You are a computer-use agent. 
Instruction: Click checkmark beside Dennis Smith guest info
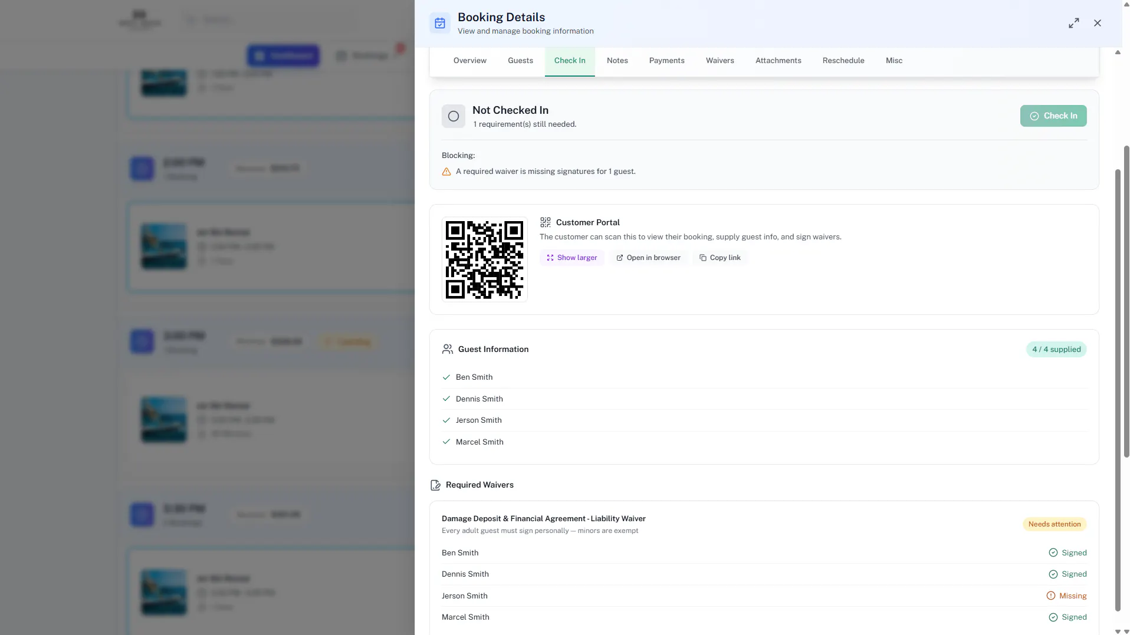tap(446, 399)
